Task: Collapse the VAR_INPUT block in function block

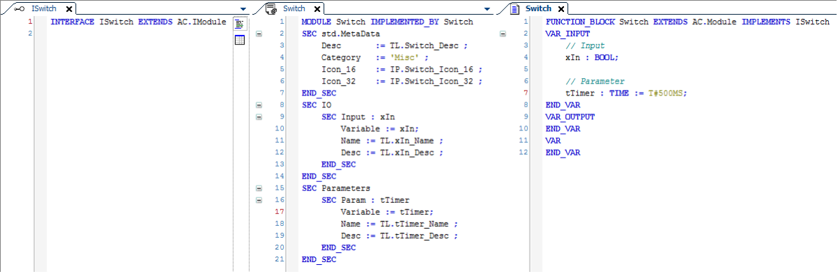Action: coord(503,33)
